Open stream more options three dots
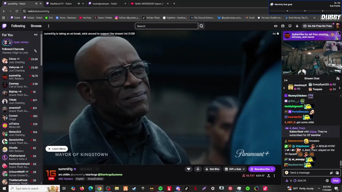This screenshot has height=192, width=342. click(274, 176)
